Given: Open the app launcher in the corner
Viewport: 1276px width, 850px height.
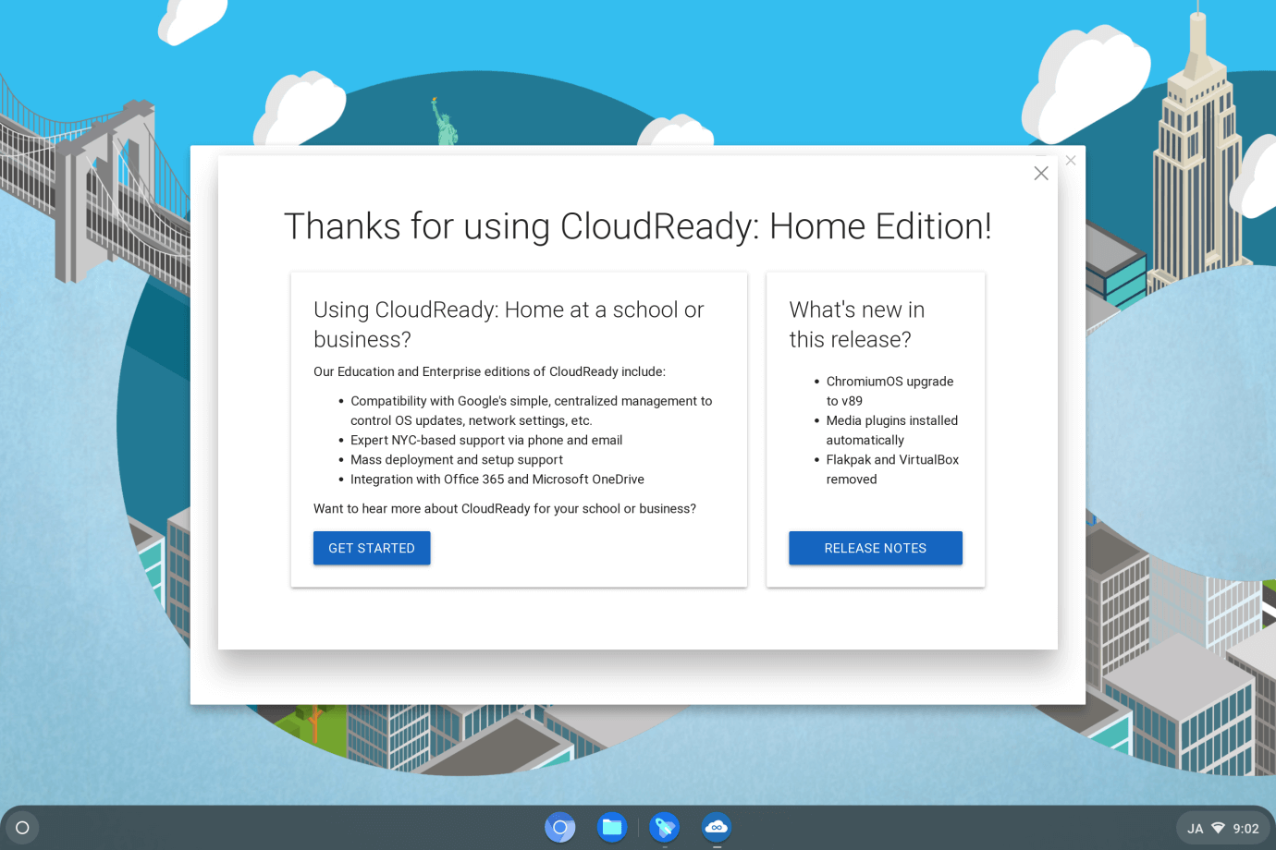Looking at the screenshot, I should click(22, 827).
